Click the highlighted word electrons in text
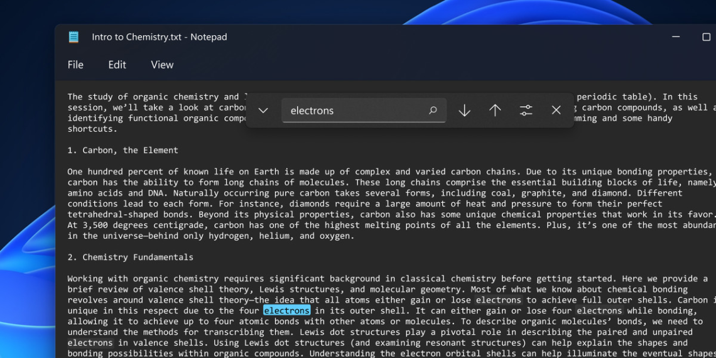The width and height of the screenshot is (716, 358). (287, 311)
